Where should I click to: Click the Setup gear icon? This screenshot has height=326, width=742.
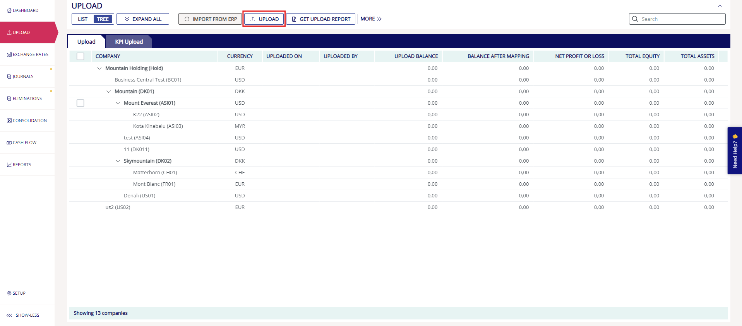tap(9, 293)
